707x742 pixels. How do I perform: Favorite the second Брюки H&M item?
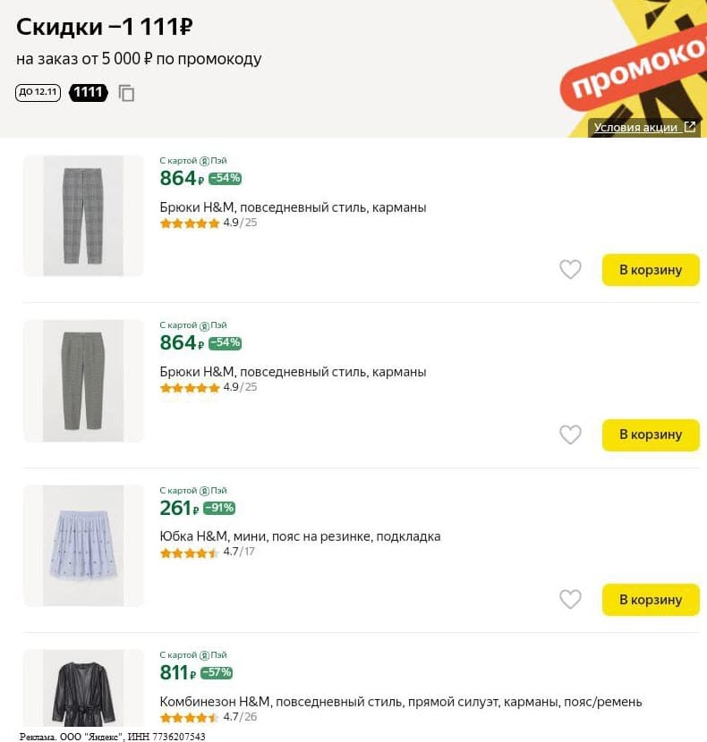(x=570, y=434)
